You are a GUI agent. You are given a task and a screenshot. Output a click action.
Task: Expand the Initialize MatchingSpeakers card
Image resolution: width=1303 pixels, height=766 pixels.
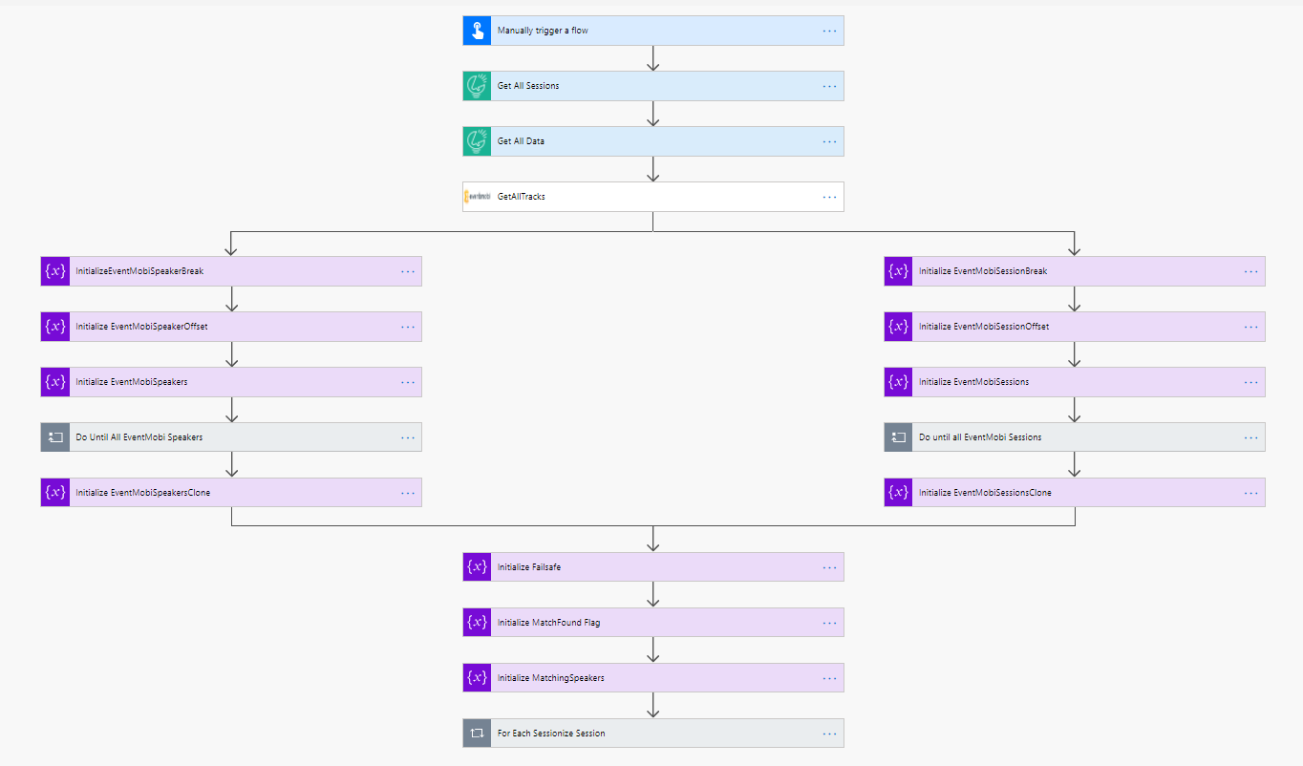(x=653, y=678)
